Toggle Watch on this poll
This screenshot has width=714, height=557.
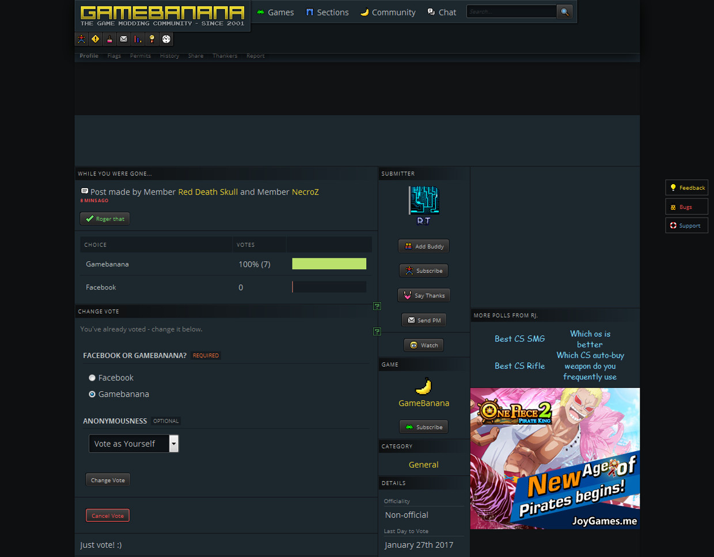tap(424, 345)
